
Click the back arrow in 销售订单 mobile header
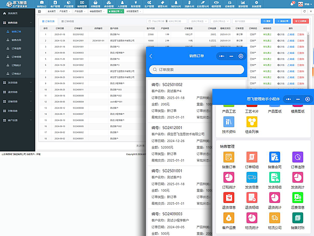(151, 56)
